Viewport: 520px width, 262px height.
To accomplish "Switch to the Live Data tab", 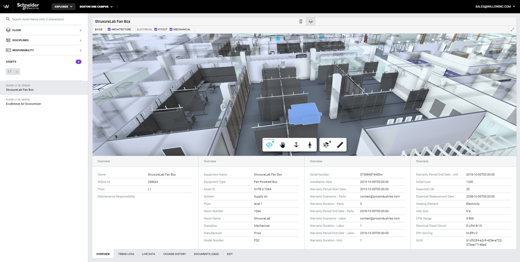I will tap(149, 254).
